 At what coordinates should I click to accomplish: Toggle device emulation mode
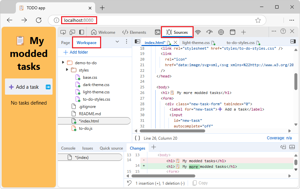point(72,32)
